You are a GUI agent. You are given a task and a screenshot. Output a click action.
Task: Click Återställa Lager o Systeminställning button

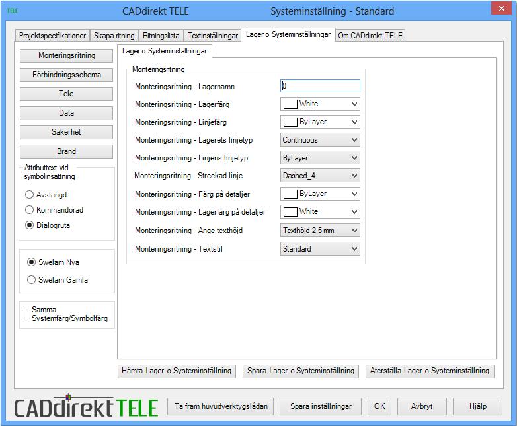point(430,371)
